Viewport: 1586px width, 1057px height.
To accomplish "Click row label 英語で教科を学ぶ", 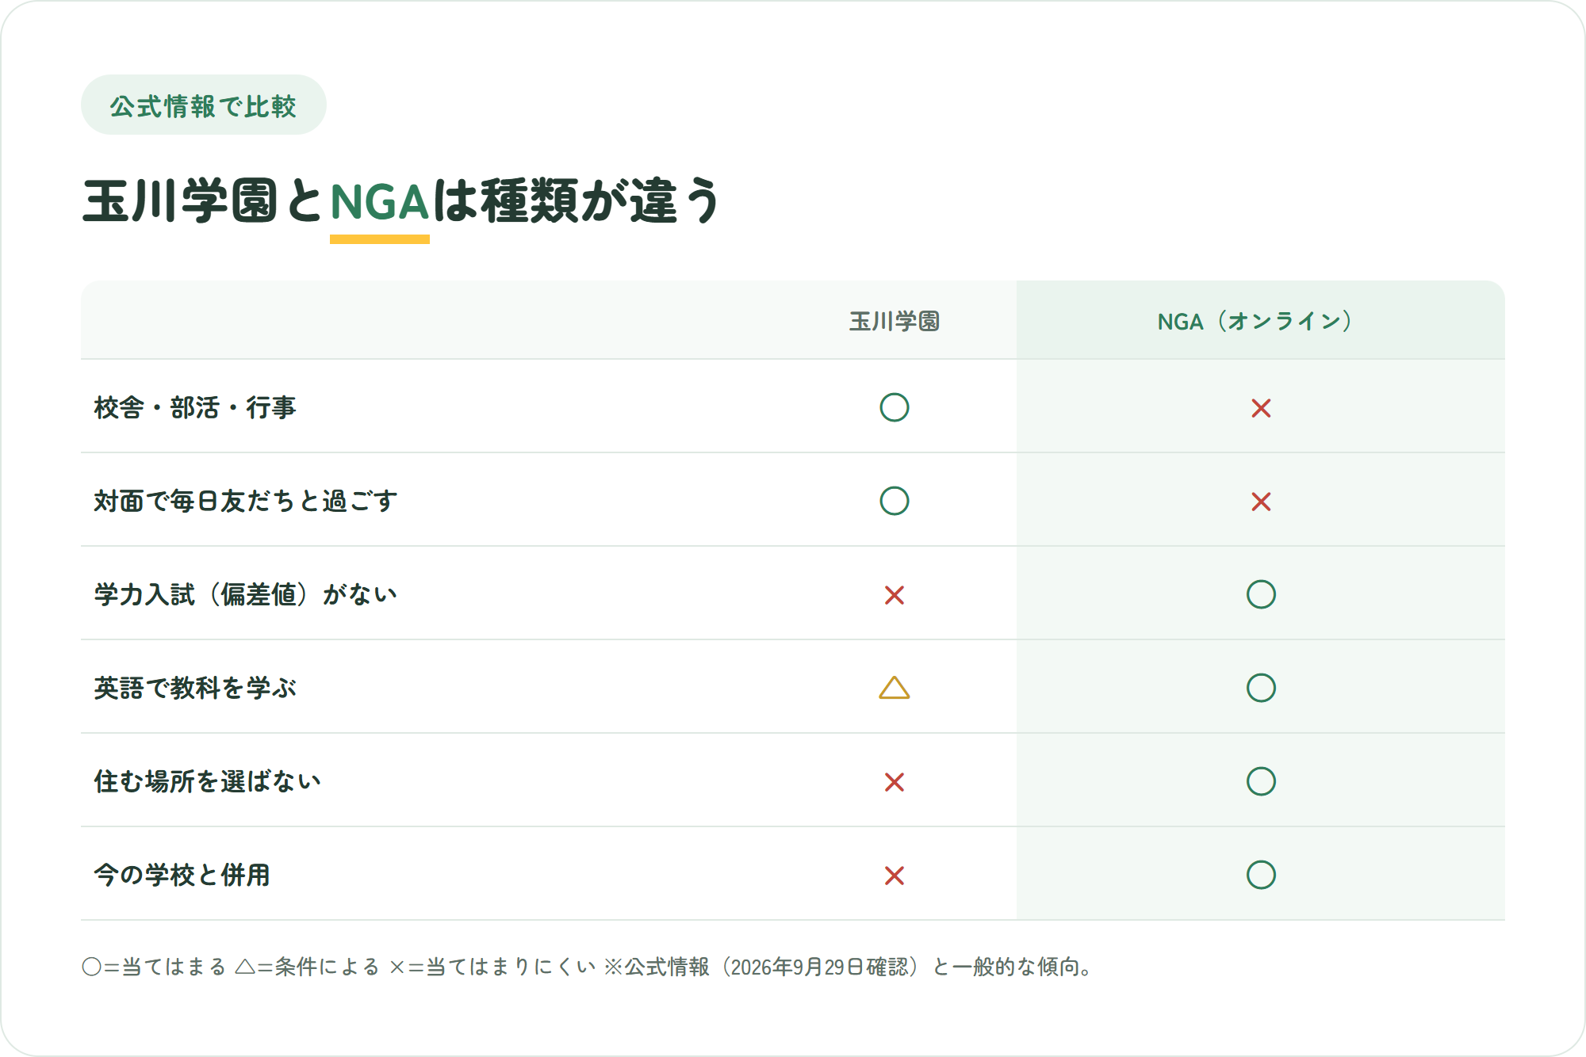I will point(195,688).
